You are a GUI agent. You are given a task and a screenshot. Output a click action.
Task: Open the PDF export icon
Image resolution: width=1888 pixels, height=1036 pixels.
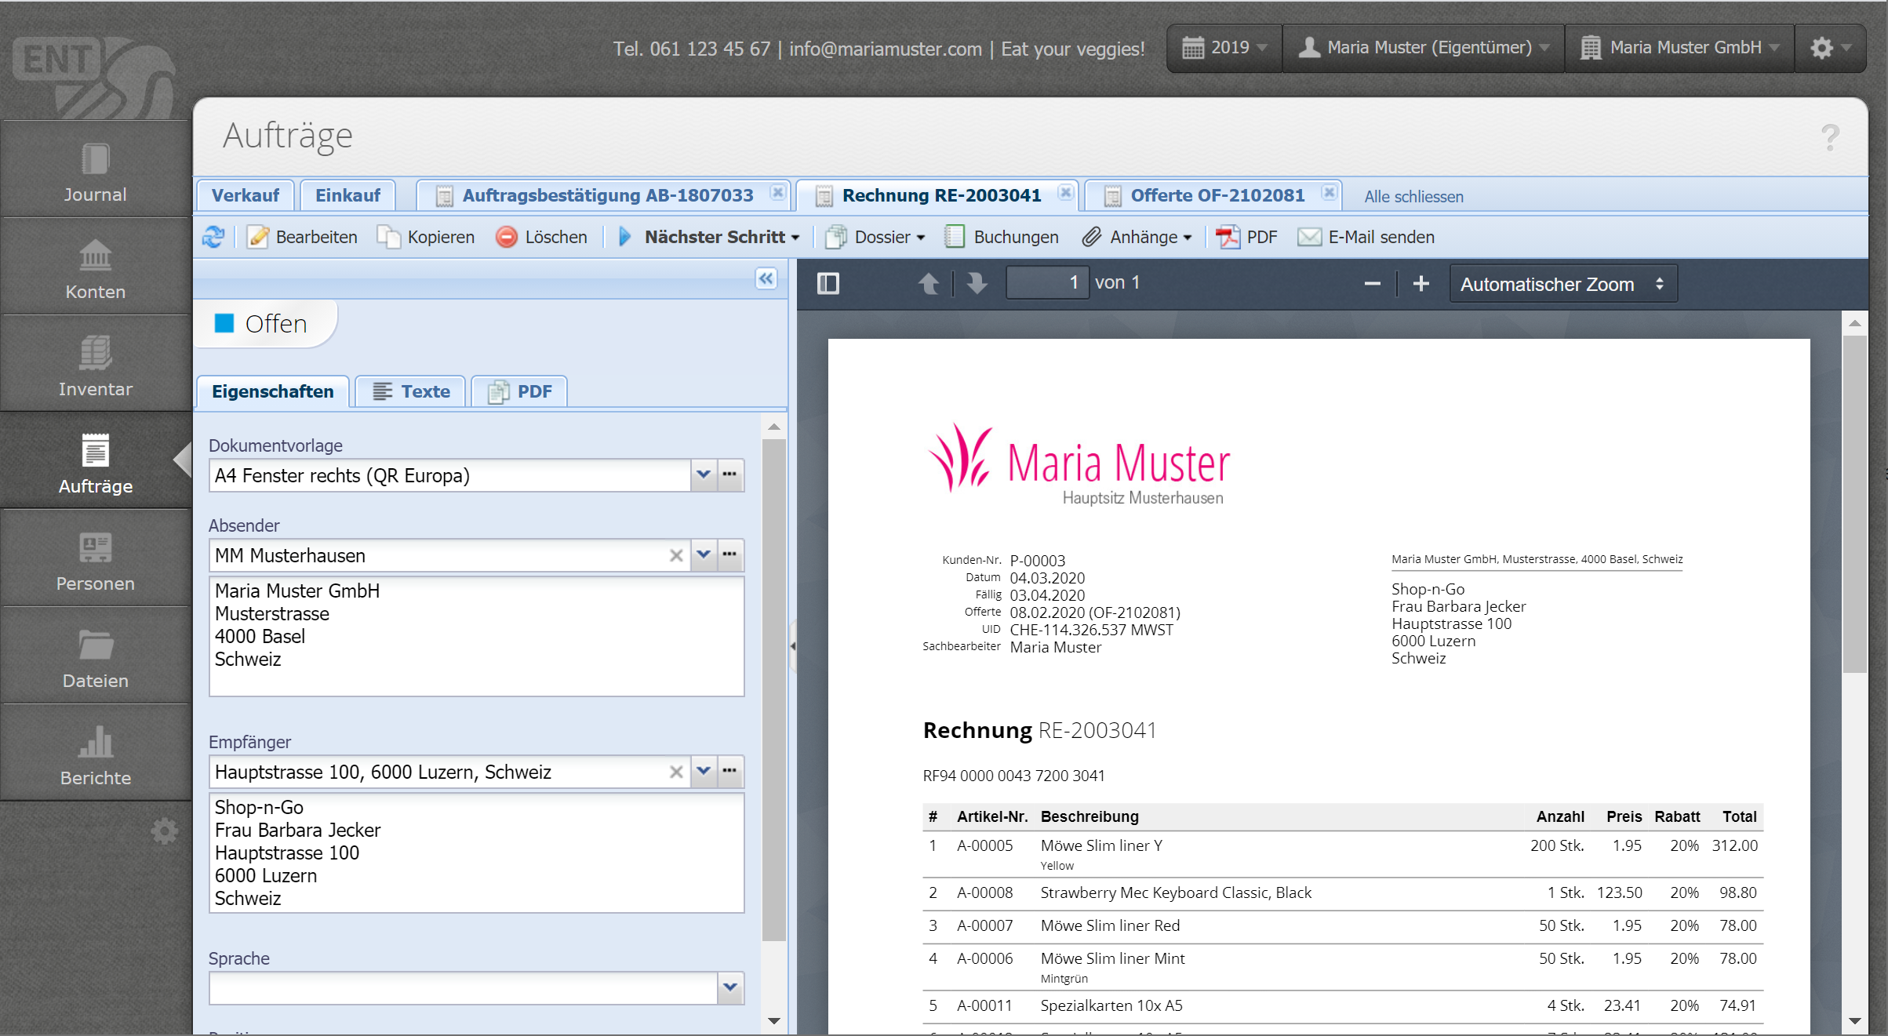click(1228, 237)
